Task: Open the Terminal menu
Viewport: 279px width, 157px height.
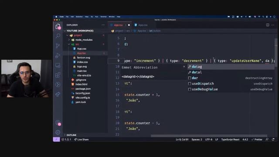Action: (103, 17)
